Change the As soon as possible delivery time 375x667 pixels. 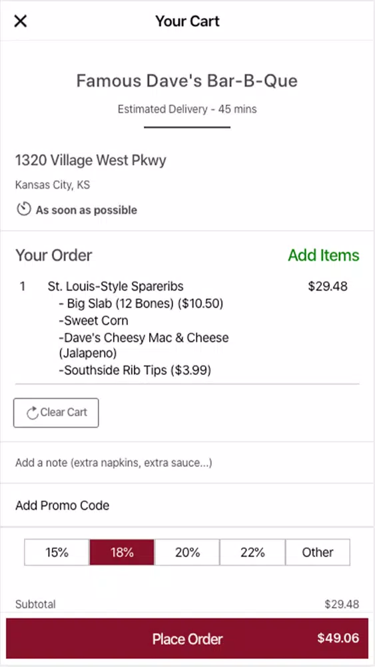[x=86, y=210]
